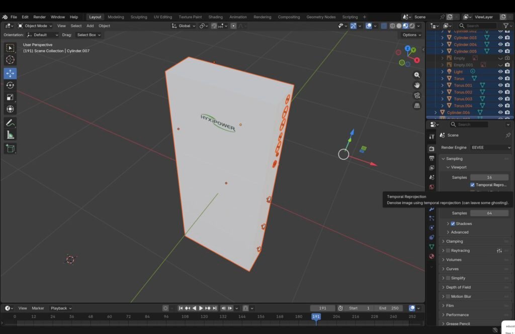Hide Torus.001 using its eye icon
515x334 pixels.
[500, 85]
